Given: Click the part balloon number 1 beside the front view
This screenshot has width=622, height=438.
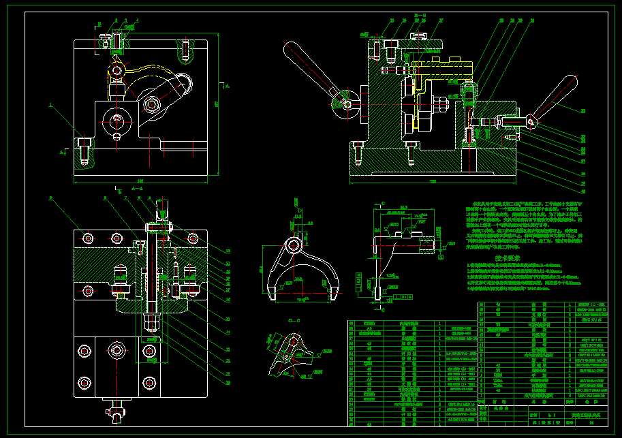Looking at the screenshot, I should (50, 105).
